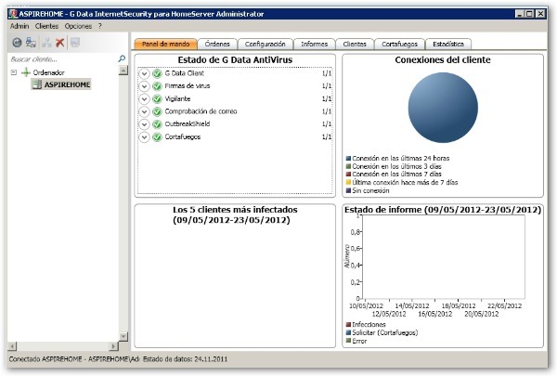Expand the OutbreakShield status row

[144, 124]
